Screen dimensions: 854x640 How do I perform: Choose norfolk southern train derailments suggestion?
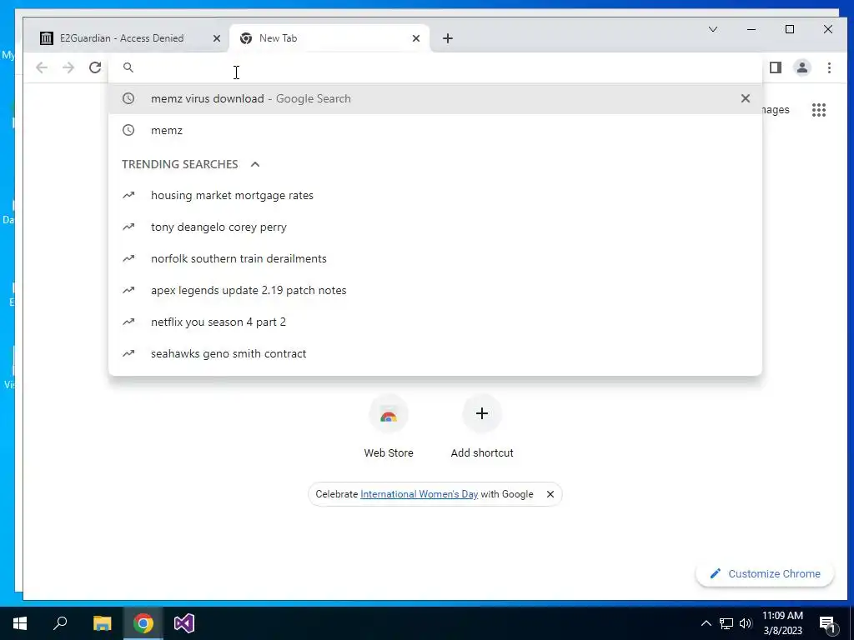(435, 258)
